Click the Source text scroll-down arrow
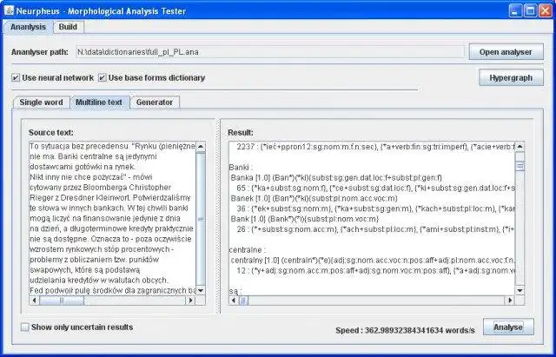The image size is (556, 357). tap(201, 291)
